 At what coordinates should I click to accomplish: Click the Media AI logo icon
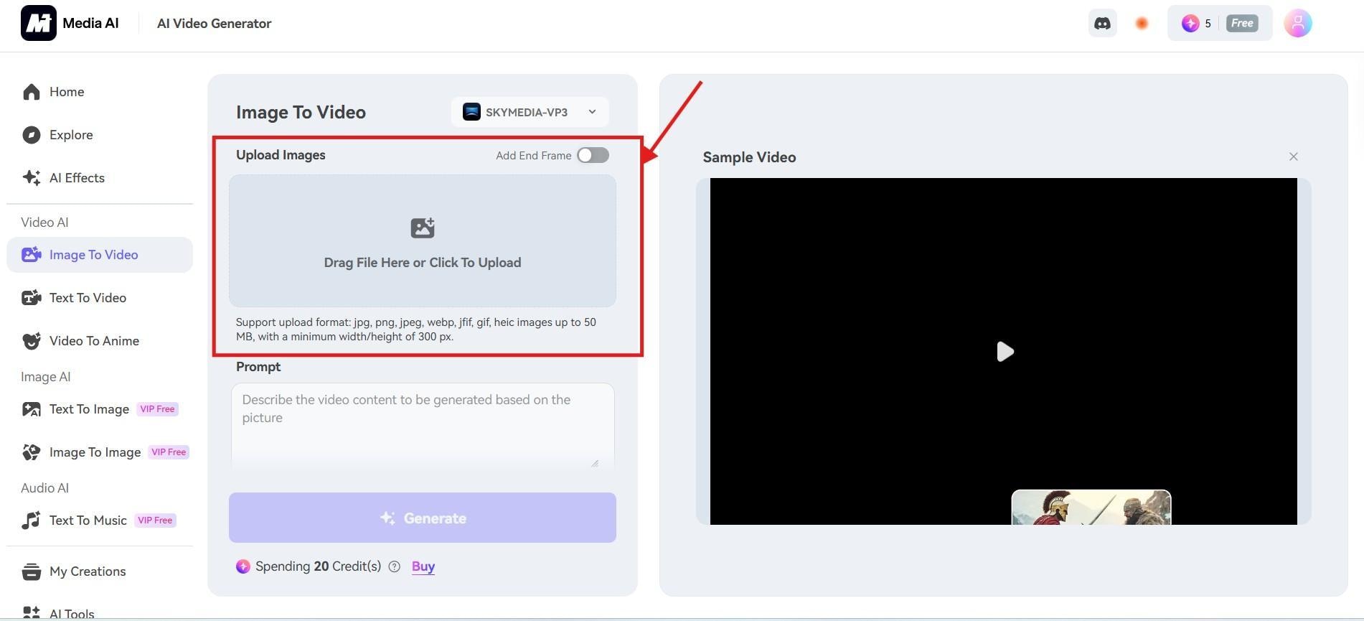(x=39, y=23)
